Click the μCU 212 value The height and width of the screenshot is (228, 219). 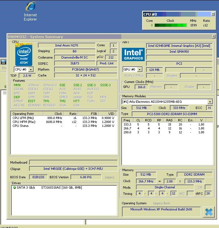111,57
